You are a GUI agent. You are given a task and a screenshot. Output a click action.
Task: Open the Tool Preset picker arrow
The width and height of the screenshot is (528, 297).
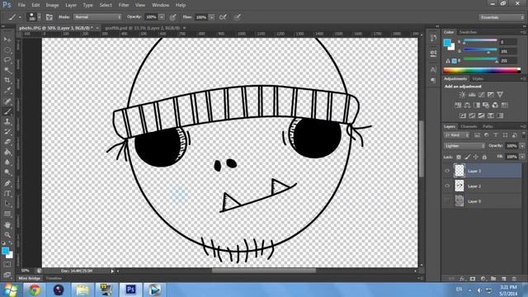[20, 16]
